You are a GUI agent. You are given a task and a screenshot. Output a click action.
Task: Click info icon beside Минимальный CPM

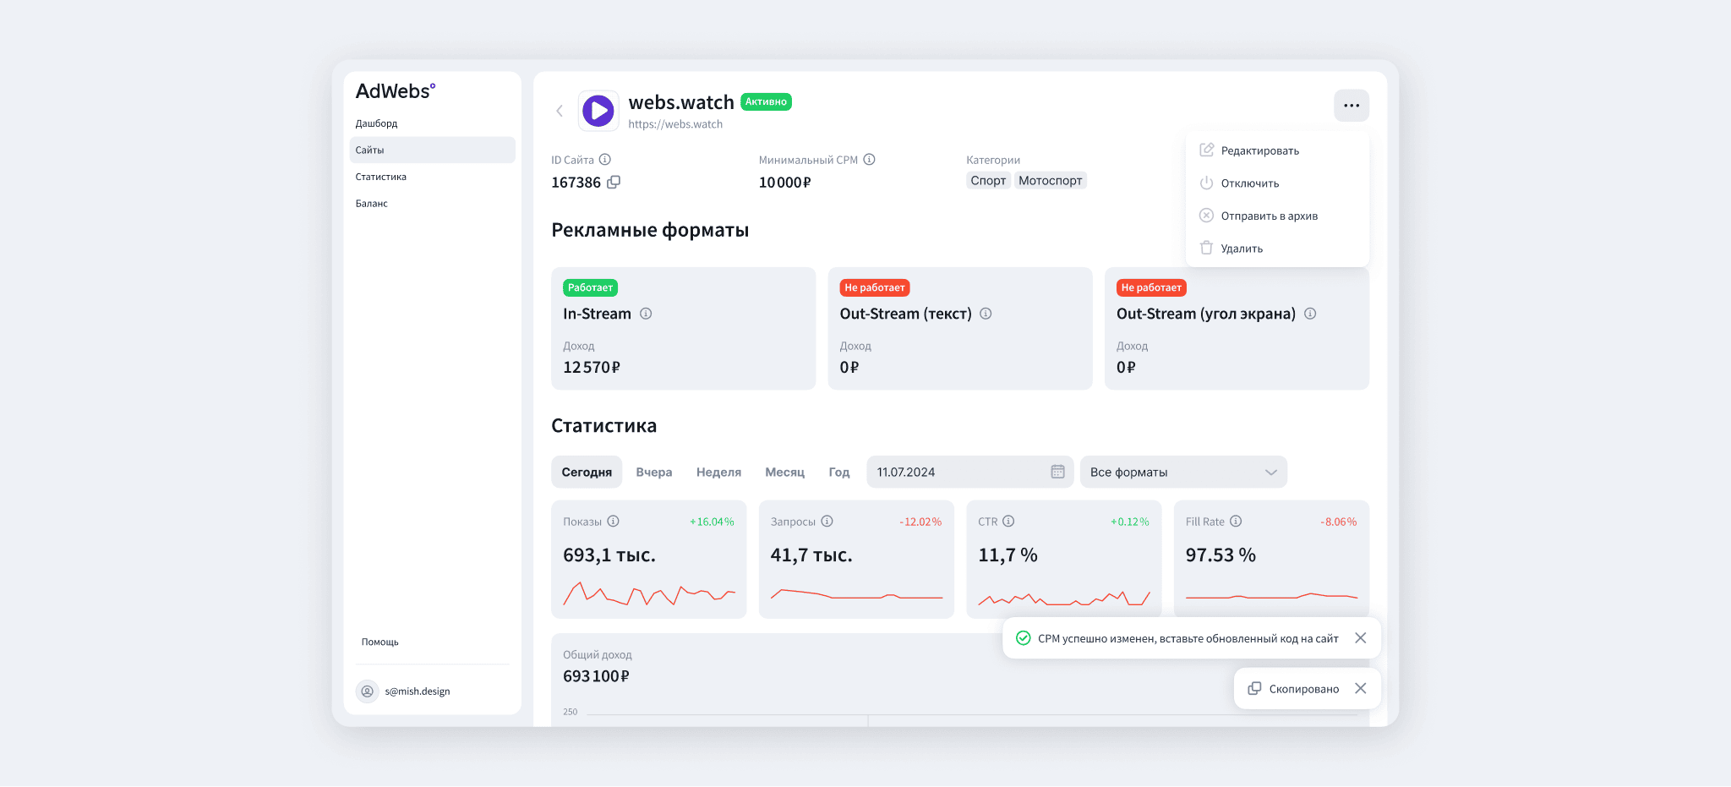tap(869, 159)
